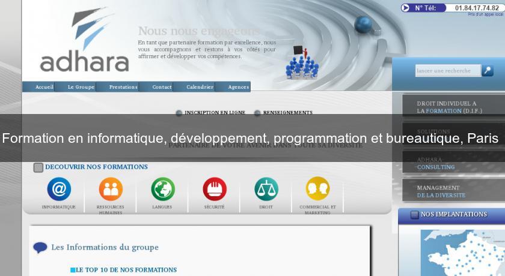Open the Sécurité helmet icon
The image size is (505, 276).
[x=215, y=189]
